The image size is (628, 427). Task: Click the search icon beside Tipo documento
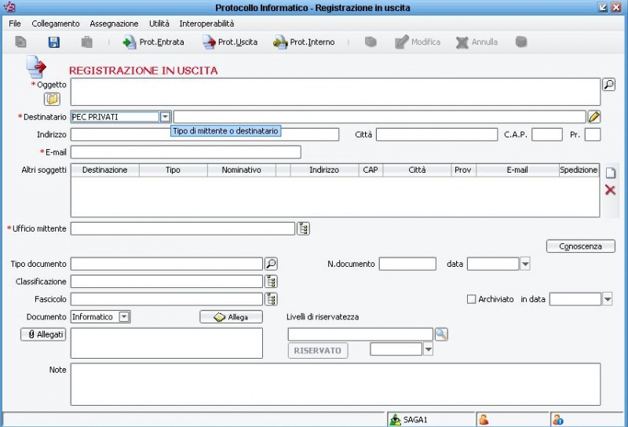pos(271,264)
